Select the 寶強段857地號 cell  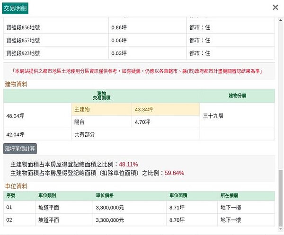coord(56,40)
